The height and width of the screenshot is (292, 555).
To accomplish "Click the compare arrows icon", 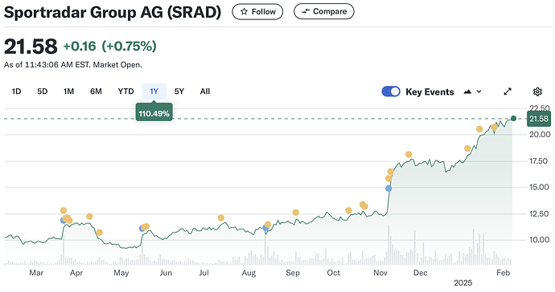I will click(306, 12).
